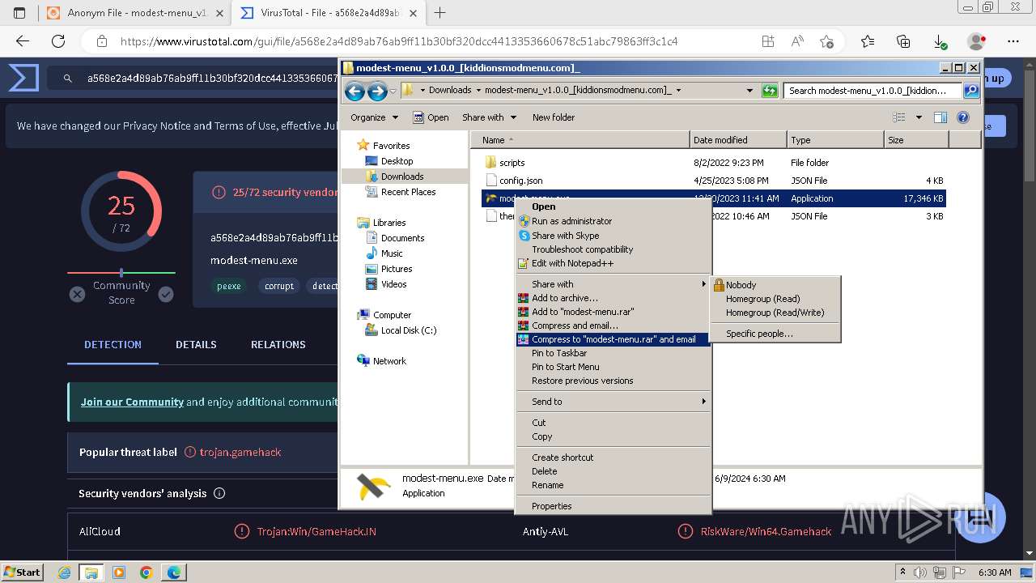Screen dimensions: 1036x583
Task: Choose Restore previous versions
Action: [614, 381]
